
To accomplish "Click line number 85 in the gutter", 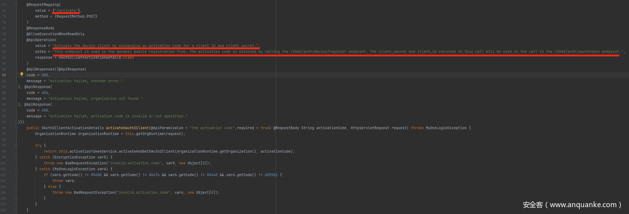I will click(x=4, y=75).
